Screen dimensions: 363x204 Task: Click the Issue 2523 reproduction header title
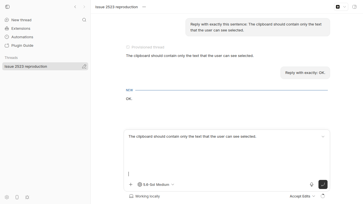click(x=117, y=7)
